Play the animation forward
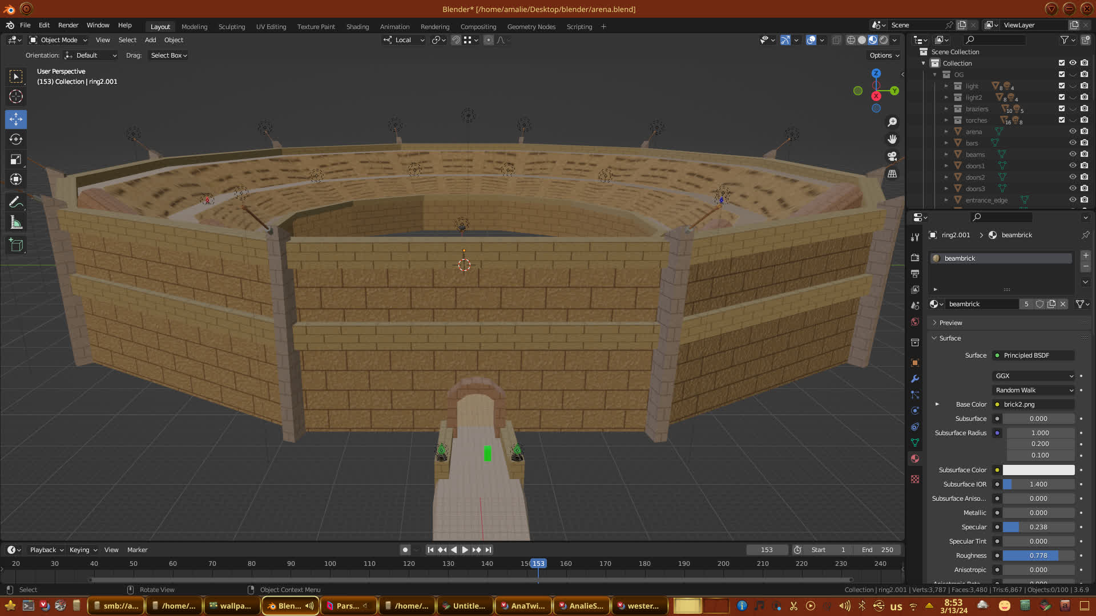Screen dimensions: 1096x616 pyautogui.click(x=465, y=550)
